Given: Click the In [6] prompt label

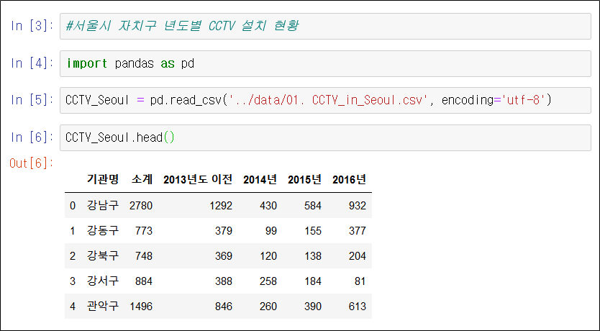Looking at the screenshot, I should (32, 137).
